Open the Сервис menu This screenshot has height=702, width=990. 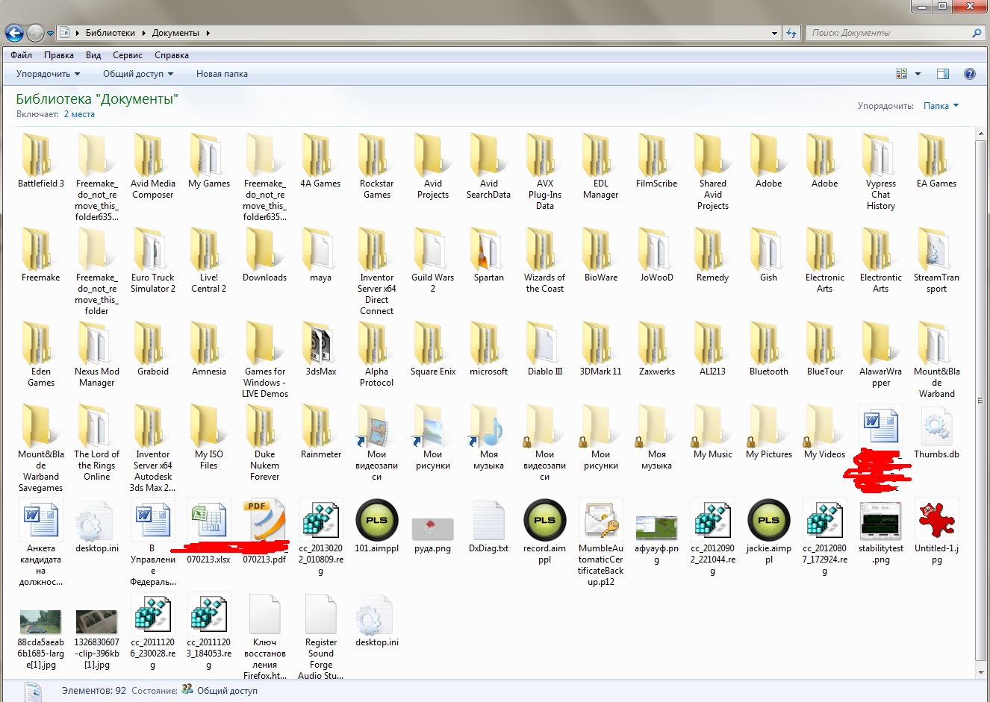[128, 55]
